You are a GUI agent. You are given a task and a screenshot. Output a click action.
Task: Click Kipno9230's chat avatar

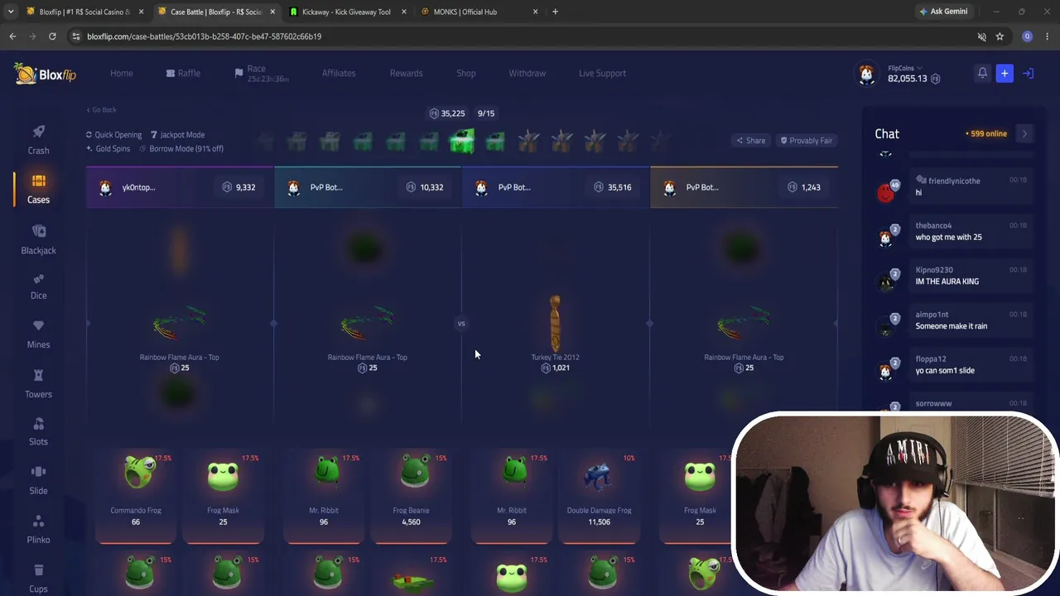tap(886, 281)
